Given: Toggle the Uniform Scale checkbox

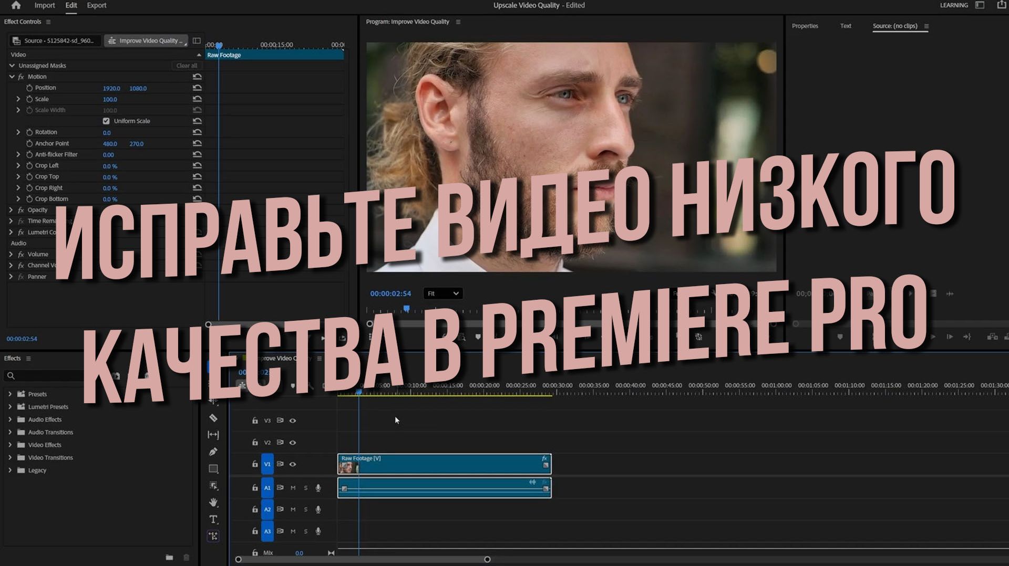Looking at the screenshot, I should (107, 121).
